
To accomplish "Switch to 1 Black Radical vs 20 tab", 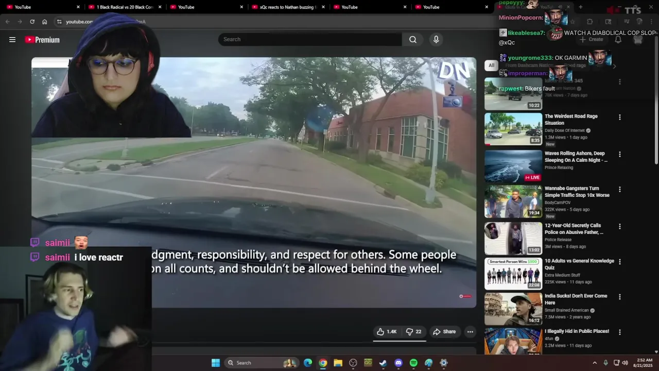I will (x=125, y=7).
